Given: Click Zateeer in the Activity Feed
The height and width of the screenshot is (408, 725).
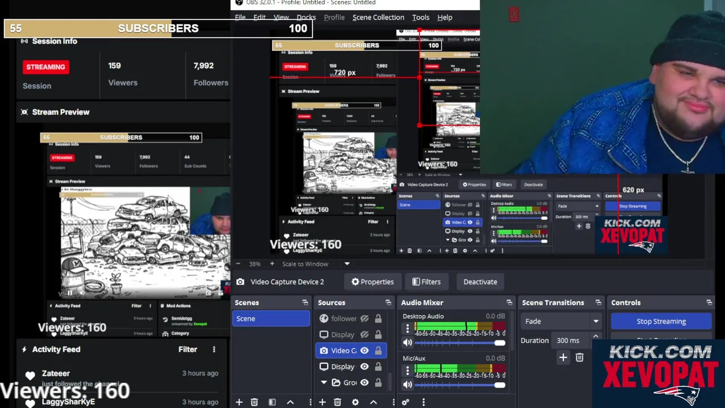Looking at the screenshot, I should tap(56, 373).
